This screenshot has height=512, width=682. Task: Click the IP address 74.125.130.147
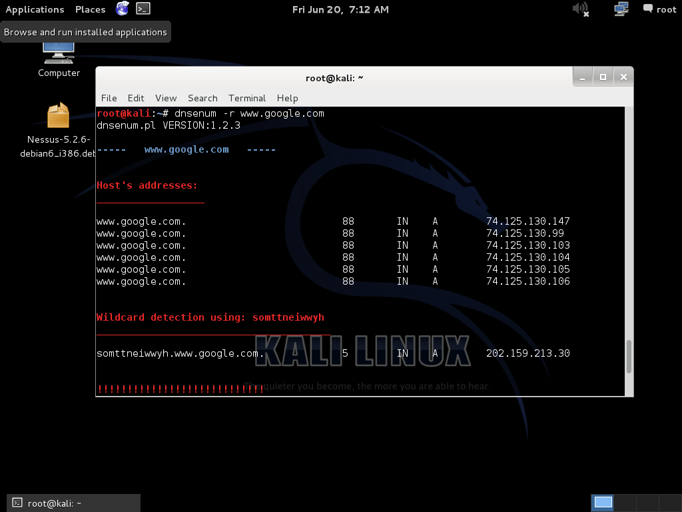point(528,221)
